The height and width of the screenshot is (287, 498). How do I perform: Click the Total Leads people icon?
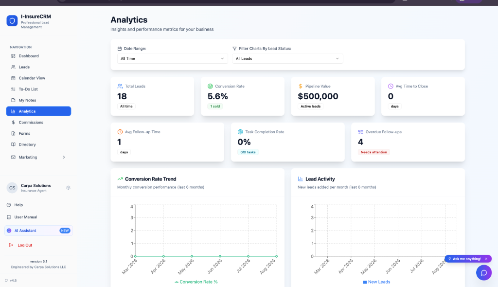pos(120,86)
